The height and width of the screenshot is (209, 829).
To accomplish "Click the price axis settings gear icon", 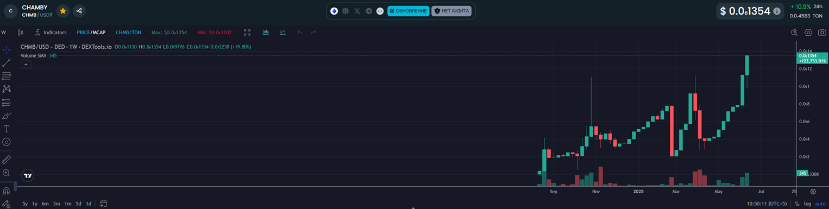I will [x=813, y=191].
